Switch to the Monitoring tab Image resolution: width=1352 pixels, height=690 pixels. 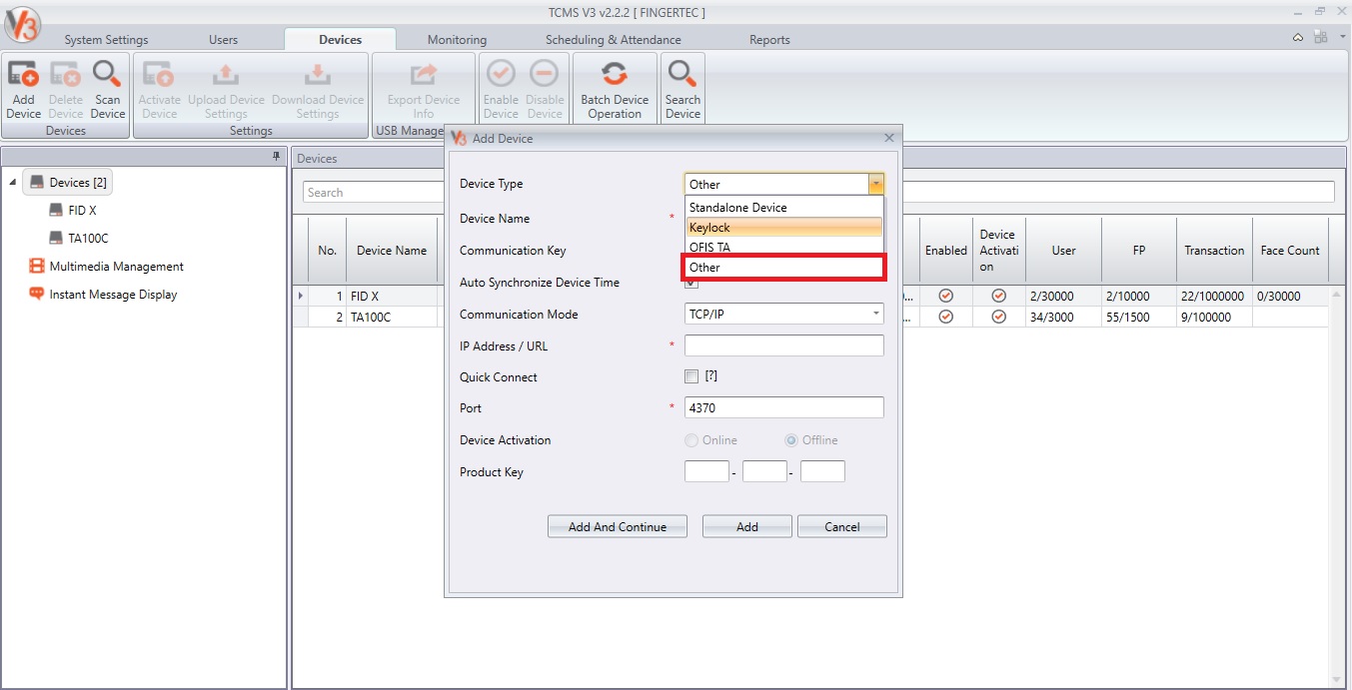pos(457,40)
